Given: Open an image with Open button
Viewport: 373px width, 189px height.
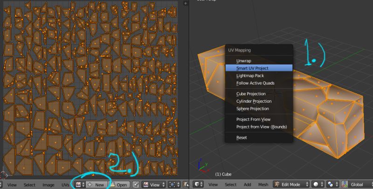Looking at the screenshot, I should (119, 185).
